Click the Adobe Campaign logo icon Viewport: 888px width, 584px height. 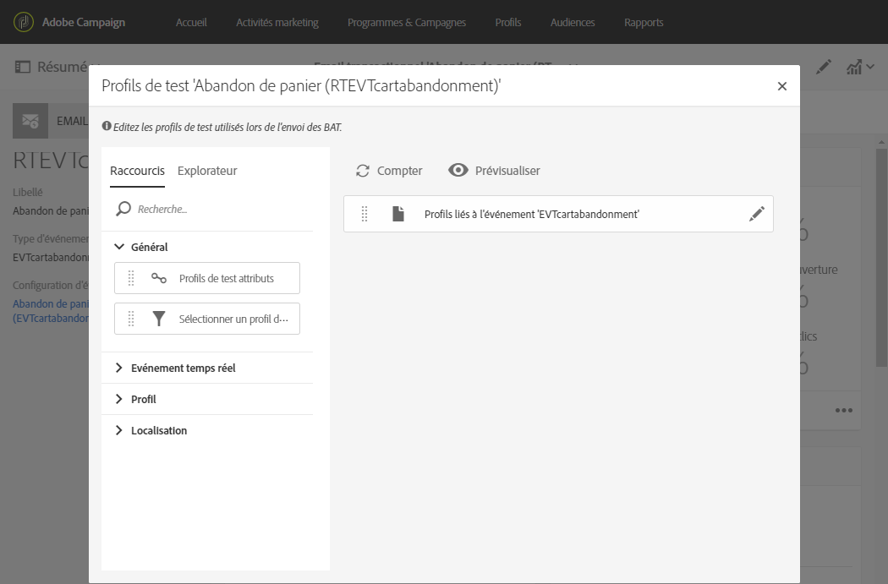(x=24, y=22)
